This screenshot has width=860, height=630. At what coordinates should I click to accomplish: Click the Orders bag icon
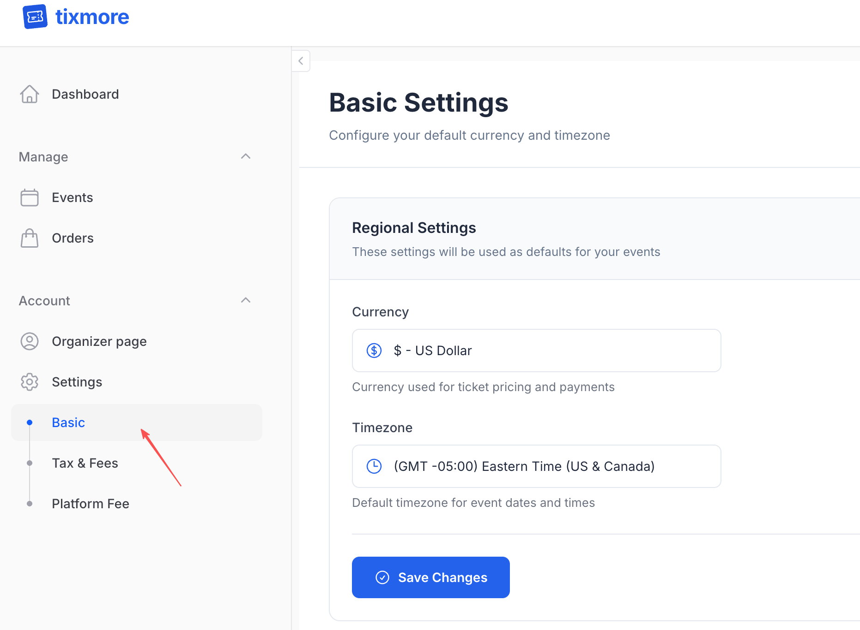[x=30, y=238]
